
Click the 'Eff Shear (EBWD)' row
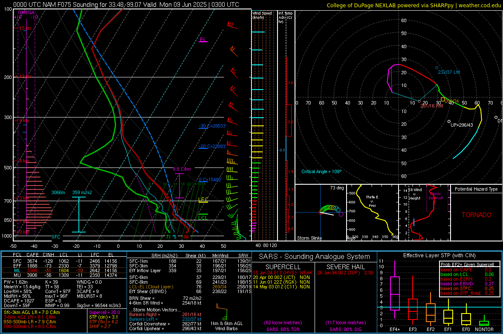click(189, 291)
